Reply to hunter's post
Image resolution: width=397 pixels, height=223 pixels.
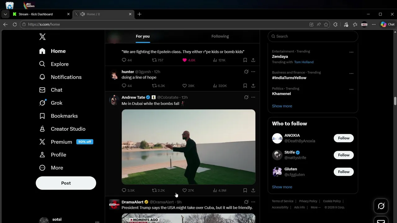point(127,86)
